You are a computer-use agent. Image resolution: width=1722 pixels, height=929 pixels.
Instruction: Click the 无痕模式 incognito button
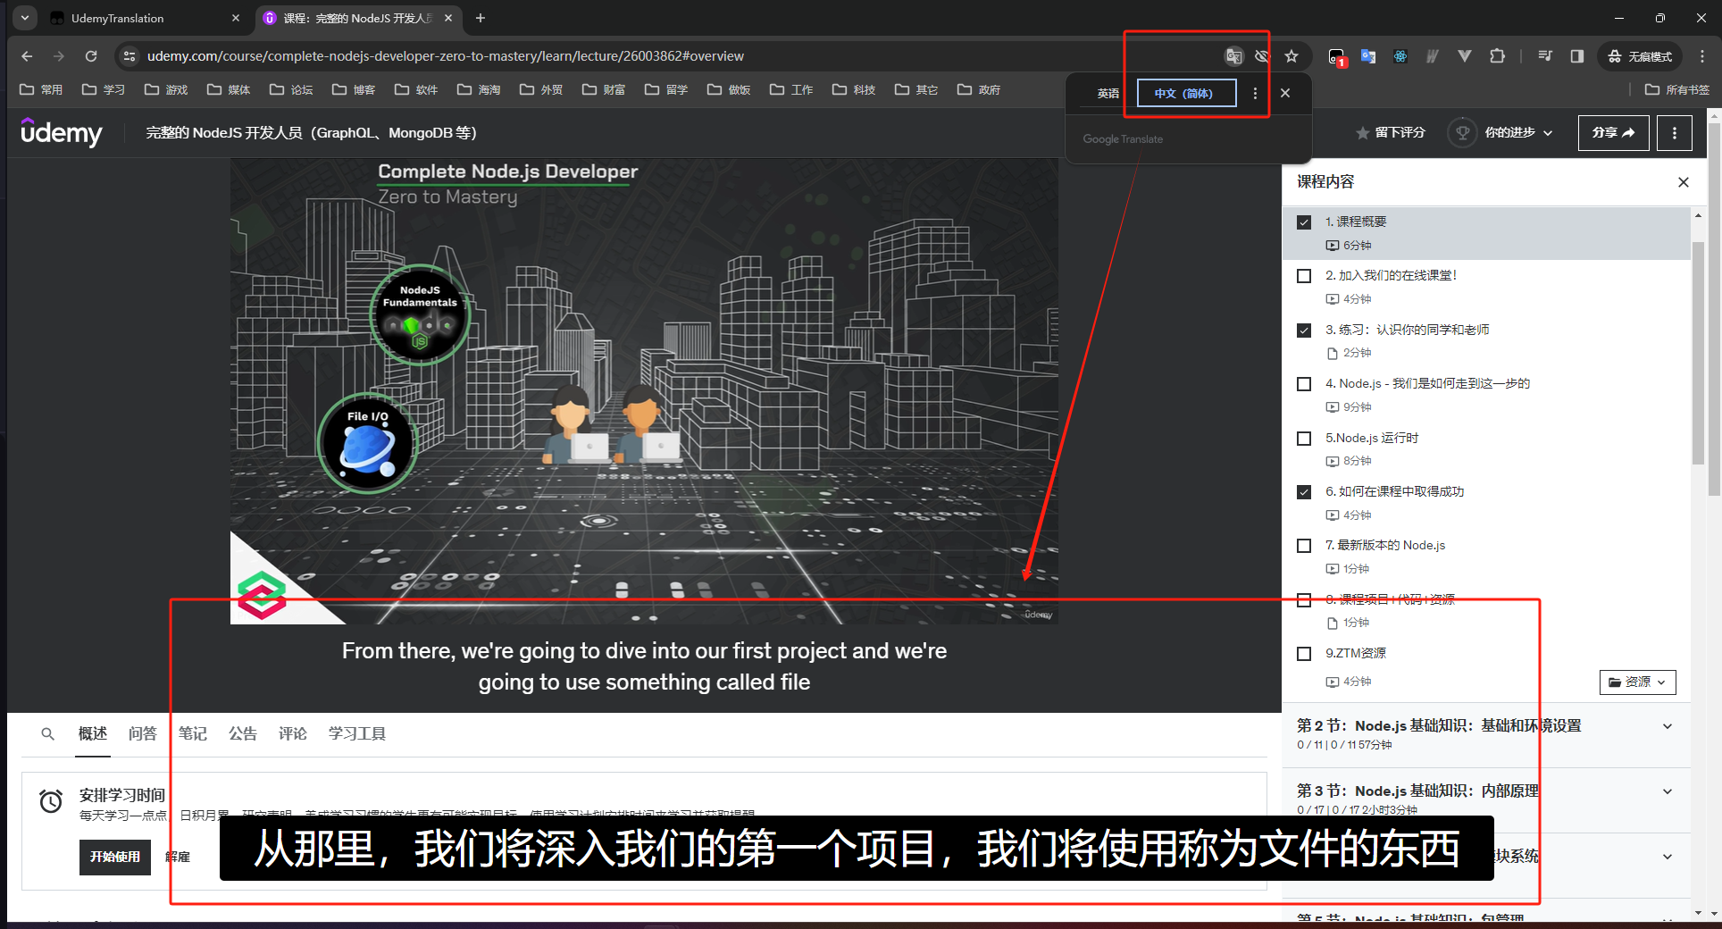coord(1640,56)
